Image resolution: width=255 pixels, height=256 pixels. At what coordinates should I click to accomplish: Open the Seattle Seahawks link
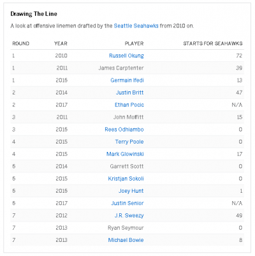pyautogui.click(x=136, y=26)
